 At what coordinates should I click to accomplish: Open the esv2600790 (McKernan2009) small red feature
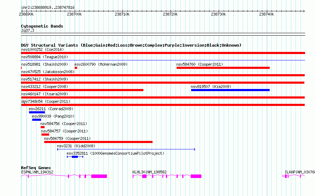tap(76, 68)
